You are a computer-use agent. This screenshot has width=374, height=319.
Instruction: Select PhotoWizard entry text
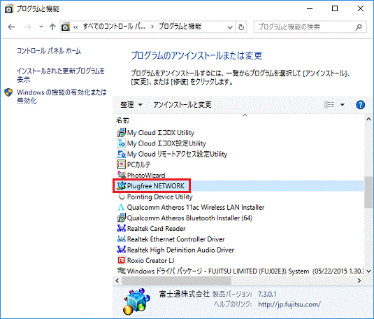pos(146,176)
